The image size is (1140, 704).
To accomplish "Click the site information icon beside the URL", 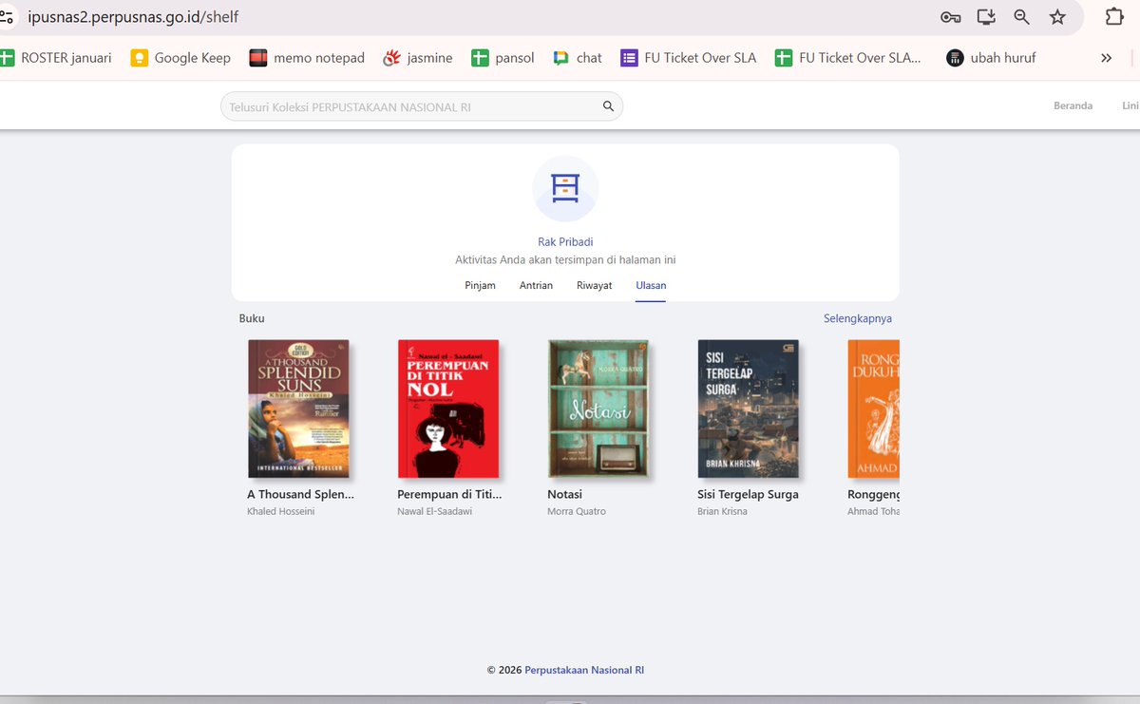I will pos(6,17).
